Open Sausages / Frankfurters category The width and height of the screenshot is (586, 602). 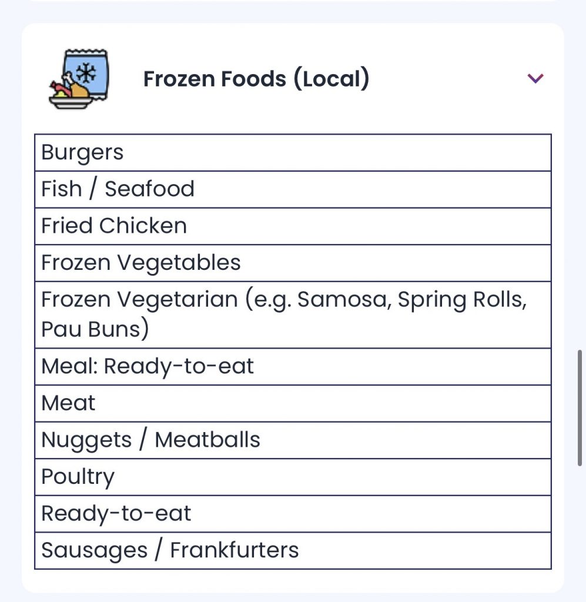click(x=293, y=551)
